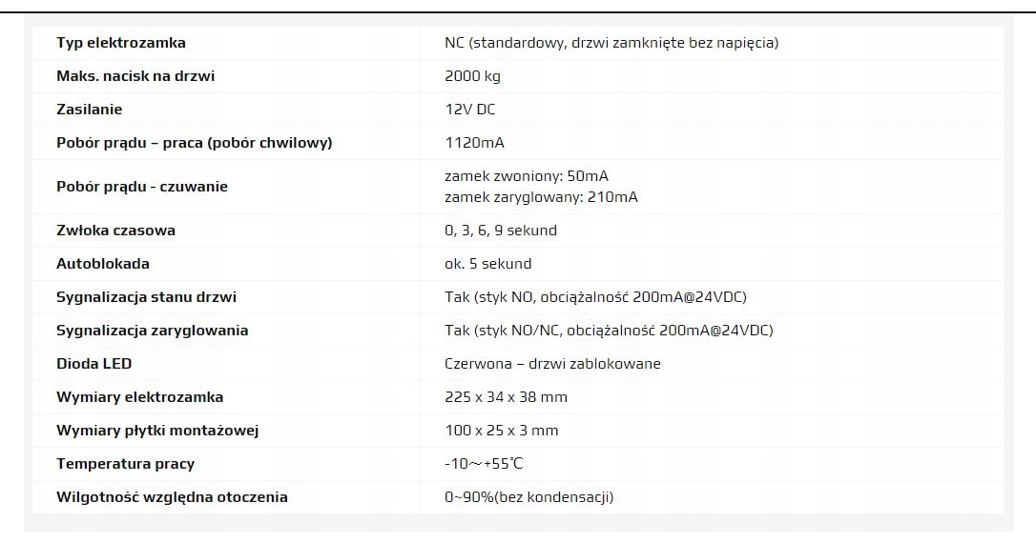
Task: Click the "Autoblokada" row label
Action: (103, 264)
